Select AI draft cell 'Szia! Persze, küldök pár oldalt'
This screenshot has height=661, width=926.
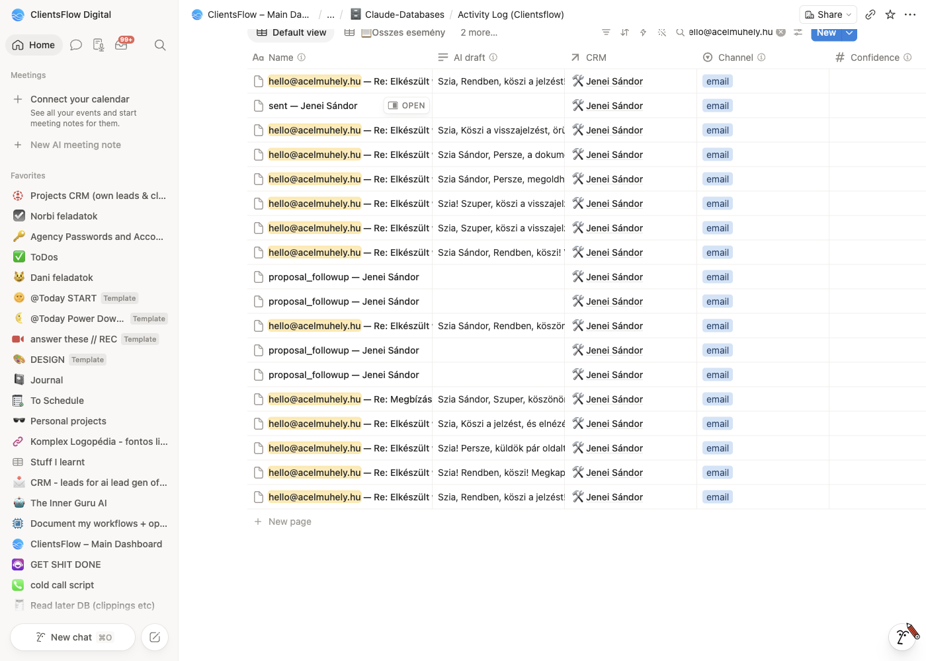(499, 448)
